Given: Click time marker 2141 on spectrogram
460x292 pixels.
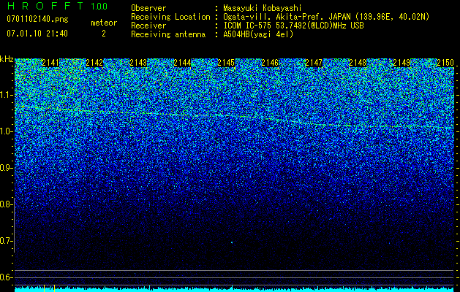Looking at the screenshot, I should coord(50,63).
